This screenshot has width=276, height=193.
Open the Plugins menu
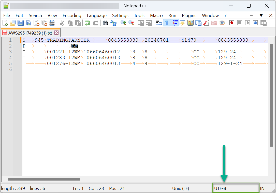[189, 15]
